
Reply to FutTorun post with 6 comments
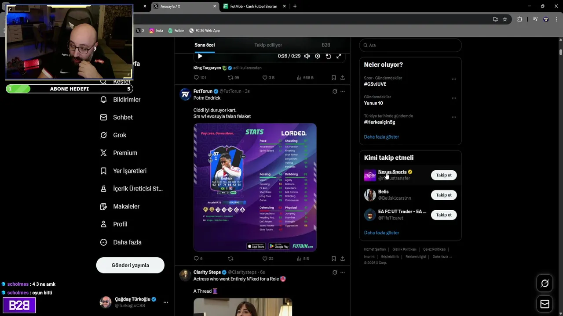[198, 259]
